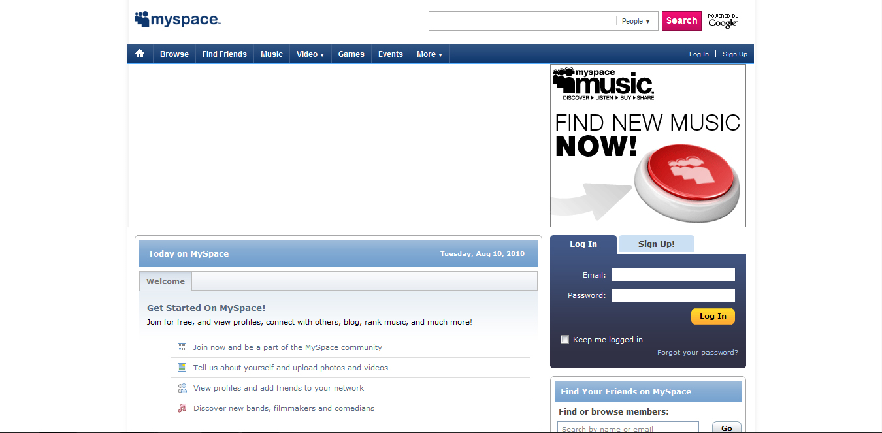Focus the Password input field
Image resolution: width=882 pixels, height=433 pixels.
tap(674, 295)
